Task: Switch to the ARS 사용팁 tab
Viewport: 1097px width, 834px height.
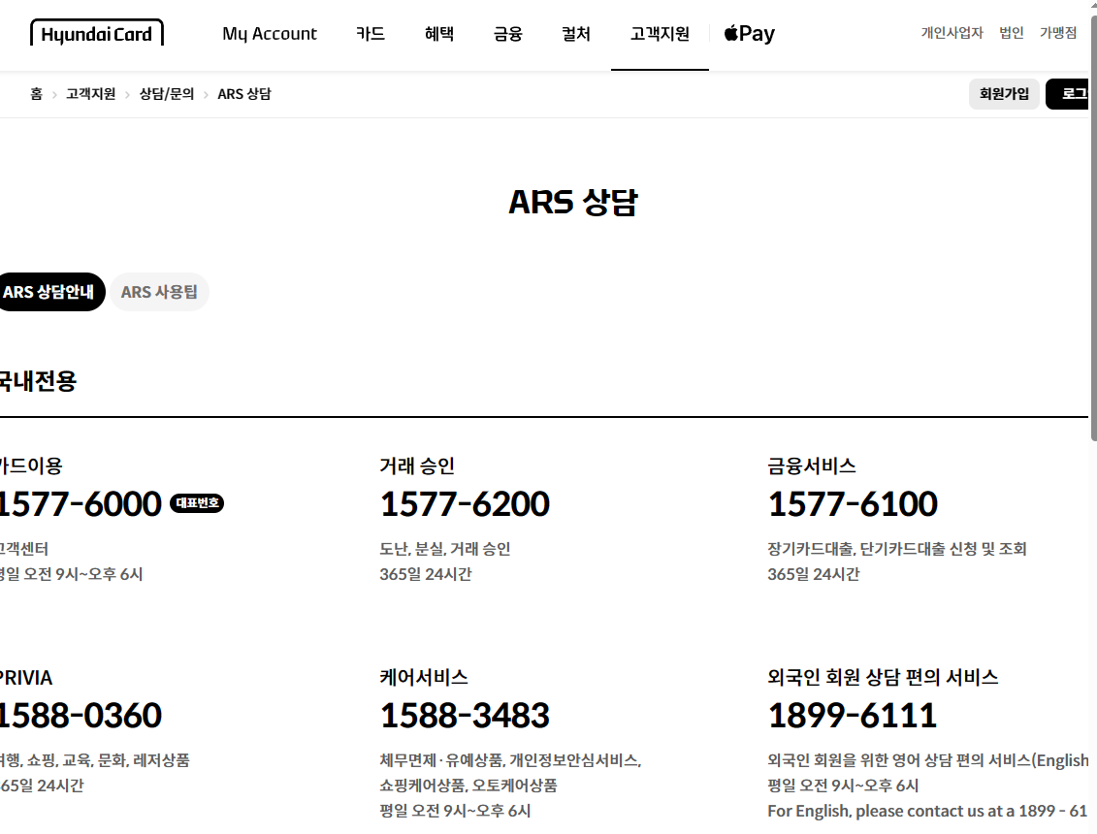Action: point(159,292)
